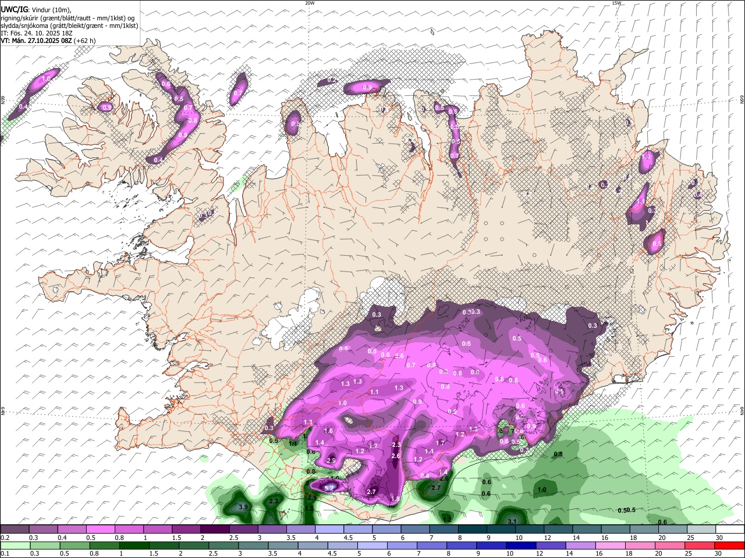Click the 1.6 snowfall value
Viewport: 745px width, 558px height.
click(x=328, y=431)
